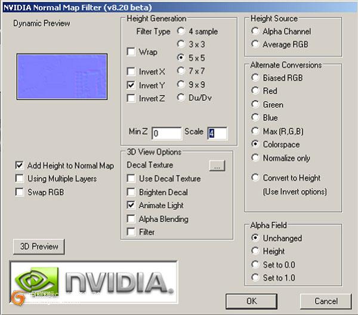The image size is (358, 315).
Task: Click the Scale input field
Action: (x=217, y=133)
